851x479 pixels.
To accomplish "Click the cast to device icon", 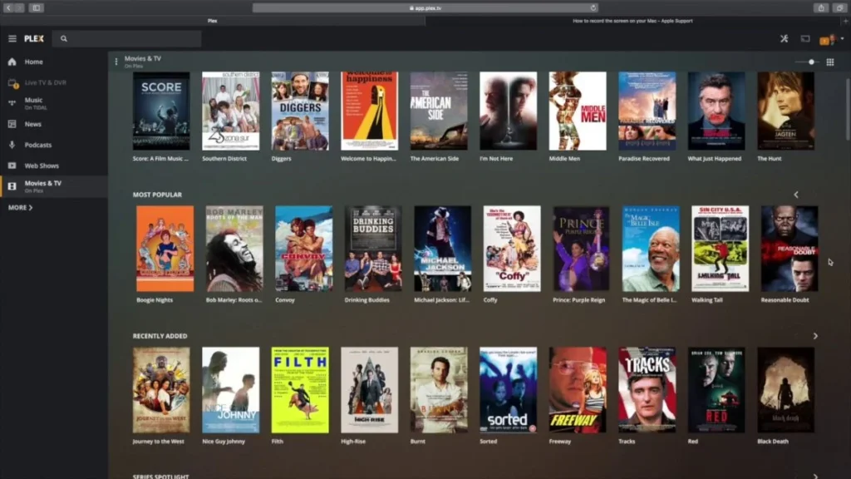I will coord(804,38).
